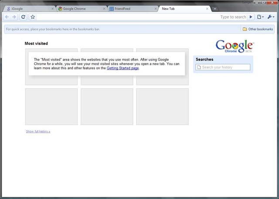279x199 pixels.
Task: Close the Google Chrome tab
Action: coord(104,9)
